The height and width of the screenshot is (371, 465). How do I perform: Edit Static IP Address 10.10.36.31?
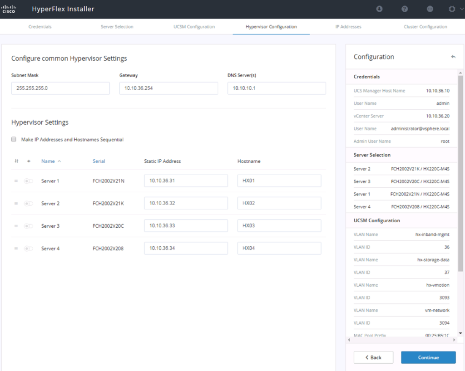(186, 181)
